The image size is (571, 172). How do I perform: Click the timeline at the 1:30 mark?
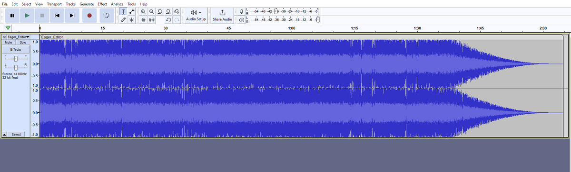click(417, 29)
